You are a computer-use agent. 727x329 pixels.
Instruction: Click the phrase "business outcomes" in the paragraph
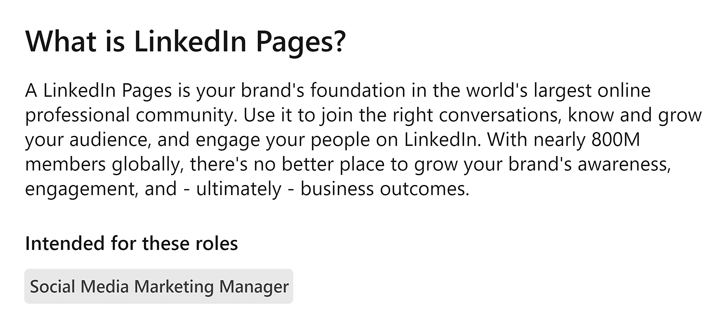(384, 189)
